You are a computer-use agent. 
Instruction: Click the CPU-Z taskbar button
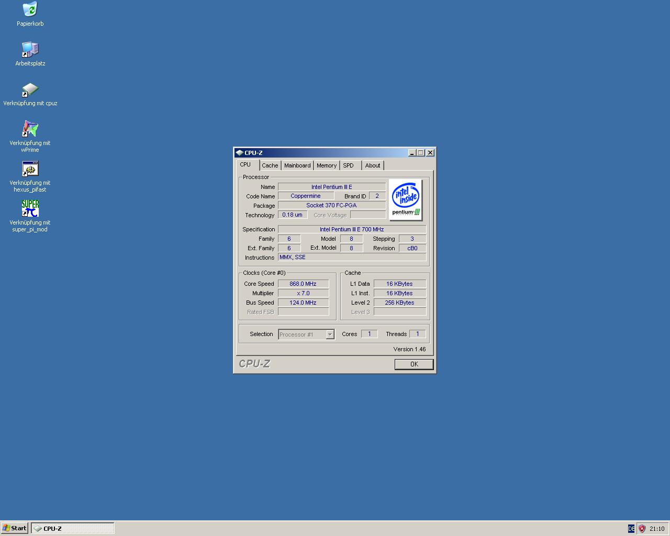(x=73, y=529)
